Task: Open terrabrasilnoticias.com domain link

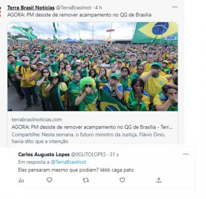Action: tap(37, 120)
